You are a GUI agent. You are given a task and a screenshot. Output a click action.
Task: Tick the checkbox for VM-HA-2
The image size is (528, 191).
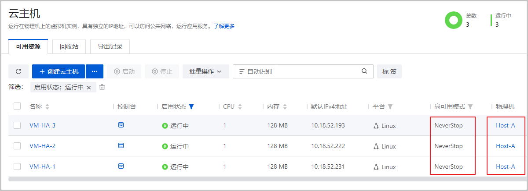point(17,146)
